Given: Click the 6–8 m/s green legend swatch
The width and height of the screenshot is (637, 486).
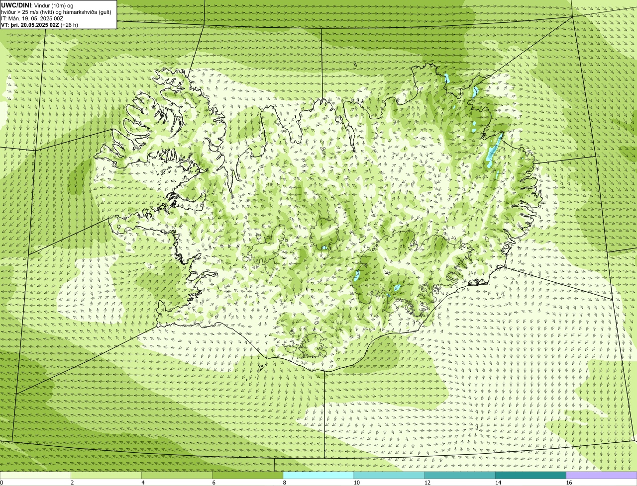Looking at the screenshot, I should click(x=248, y=475).
